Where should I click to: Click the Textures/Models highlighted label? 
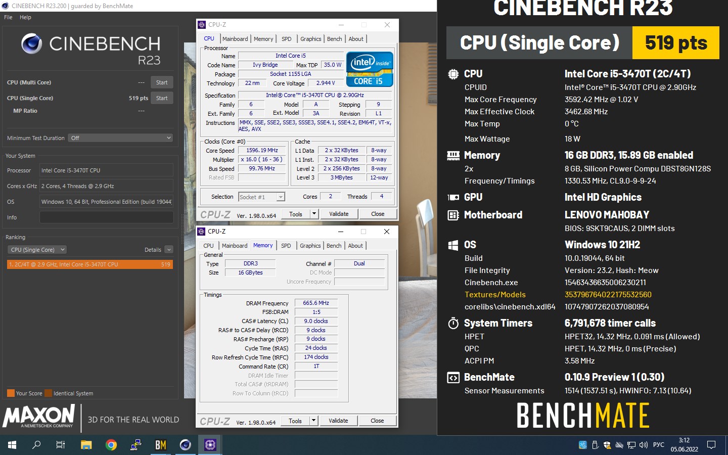pyautogui.click(x=495, y=295)
